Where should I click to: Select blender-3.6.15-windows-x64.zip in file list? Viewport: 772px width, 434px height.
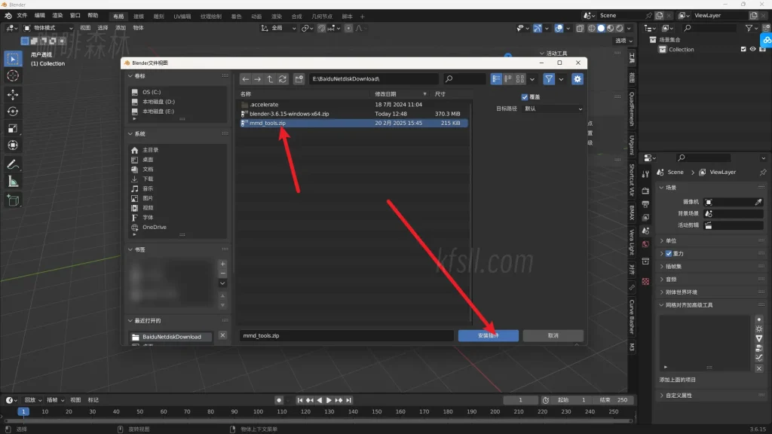[289, 114]
